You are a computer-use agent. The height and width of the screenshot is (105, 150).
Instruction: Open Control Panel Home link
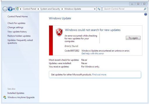pos(17,17)
